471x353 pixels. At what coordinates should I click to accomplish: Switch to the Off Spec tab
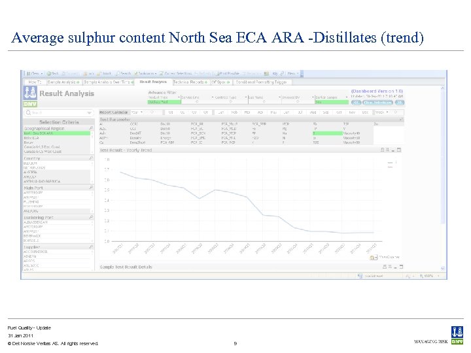(221, 82)
